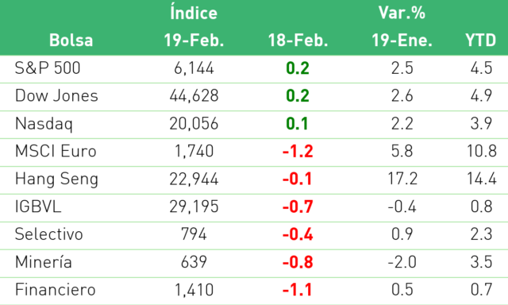
Task: Select the Dow Jones index value 44,628
Action: click(x=194, y=96)
